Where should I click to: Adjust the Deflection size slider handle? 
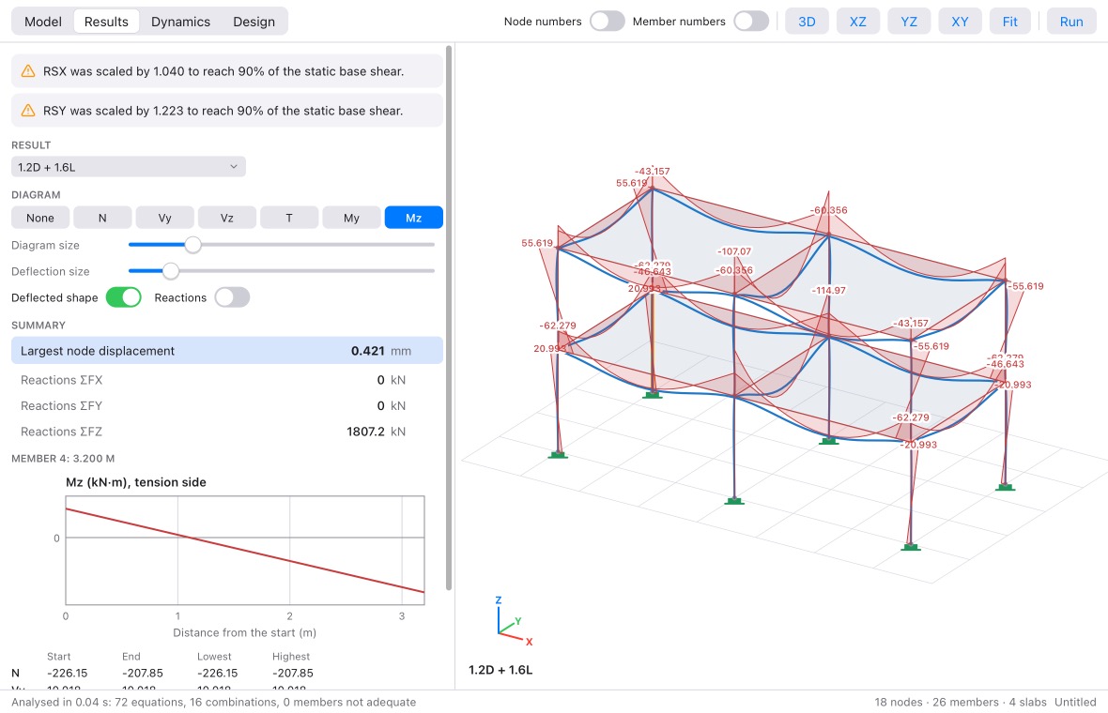point(170,271)
